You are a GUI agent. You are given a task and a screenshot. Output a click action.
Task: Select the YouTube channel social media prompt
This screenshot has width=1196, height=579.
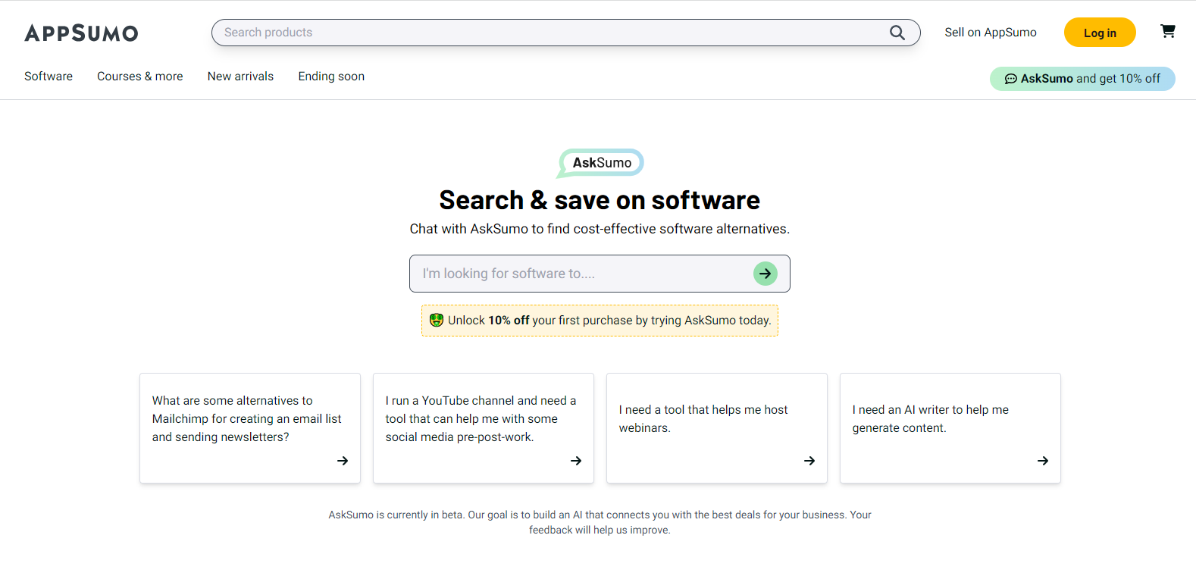pos(484,428)
